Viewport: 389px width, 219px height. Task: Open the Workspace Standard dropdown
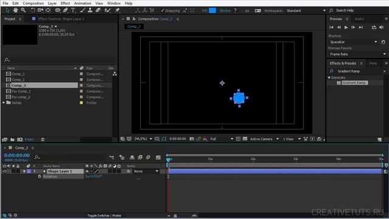pos(306,10)
